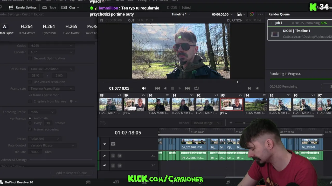Viewport: 332px width, 186px height.
Task: Enable Network Optimization checkbox
Action: pos(30,58)
